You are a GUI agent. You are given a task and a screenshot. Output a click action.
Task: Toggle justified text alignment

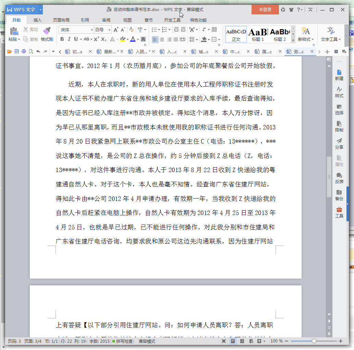(176, 39)
